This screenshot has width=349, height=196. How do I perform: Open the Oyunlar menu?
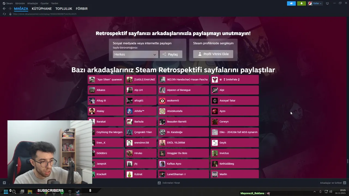coord(44,3)
